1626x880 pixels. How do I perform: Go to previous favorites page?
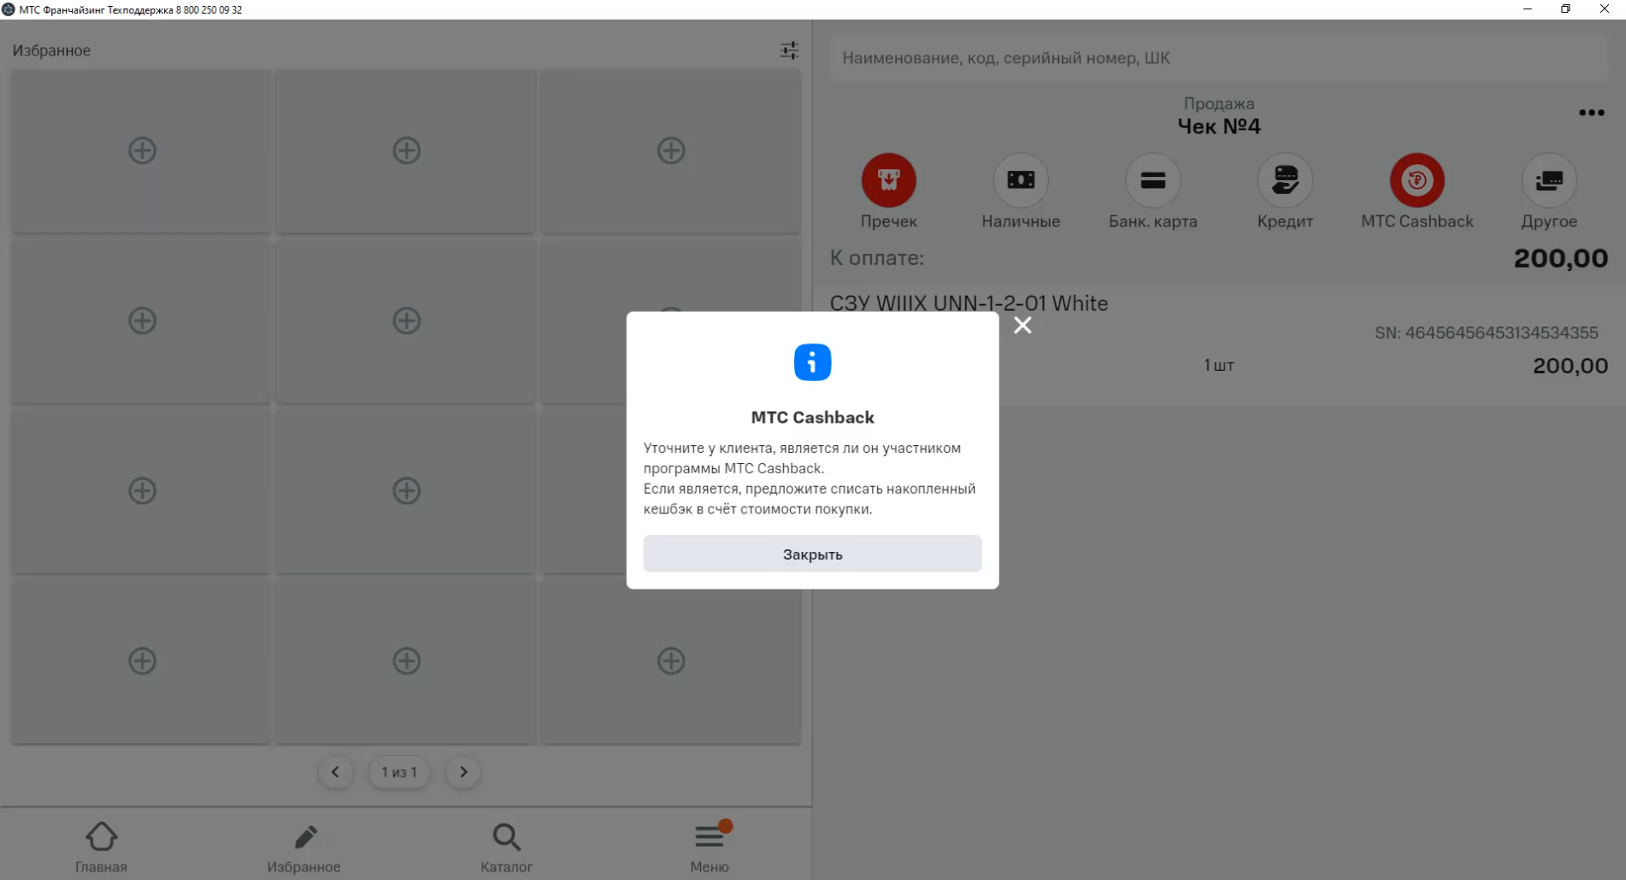(335, 771)
